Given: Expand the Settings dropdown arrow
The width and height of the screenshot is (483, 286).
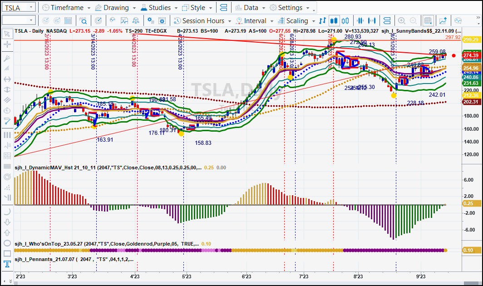Looking at the screenshot, I should tap(308, 8).
